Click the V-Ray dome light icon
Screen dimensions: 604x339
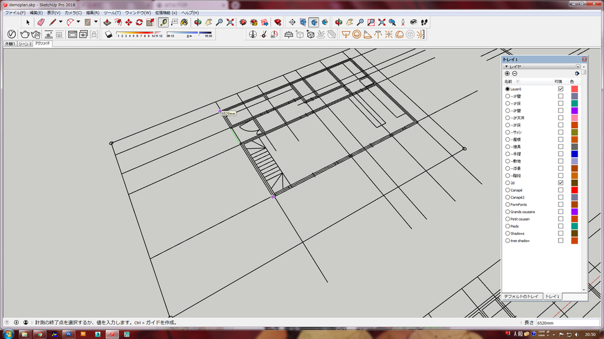(399, 34)
